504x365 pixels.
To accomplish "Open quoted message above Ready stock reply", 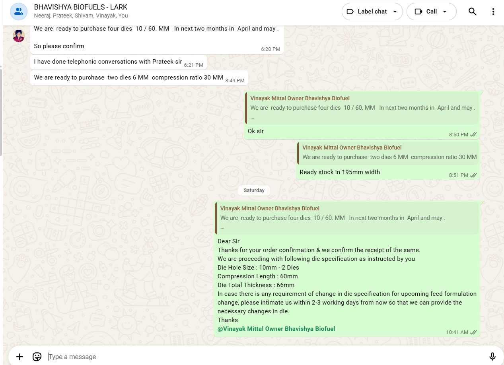I will [x=389, y=153].
